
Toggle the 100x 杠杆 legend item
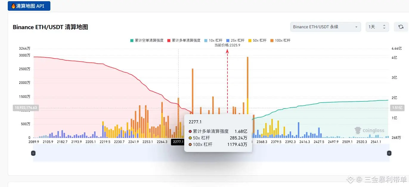tap(280, 40)
